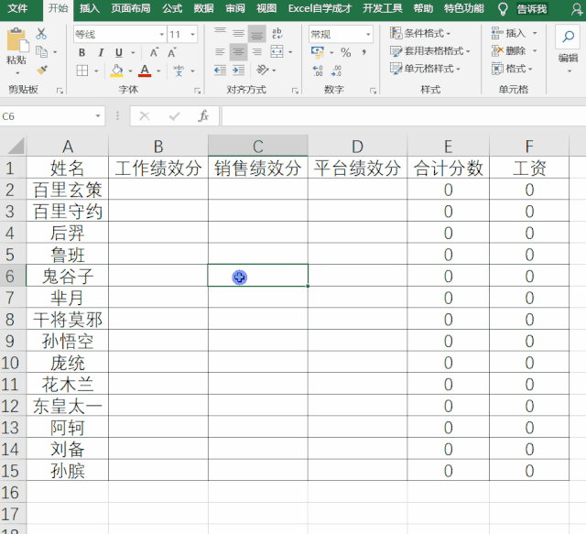This screenshot has width=586, height=534.
Task: Toggle Italic formatting
Action: [99, 52]
